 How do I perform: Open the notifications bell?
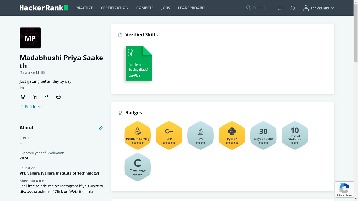click(293, 8)
